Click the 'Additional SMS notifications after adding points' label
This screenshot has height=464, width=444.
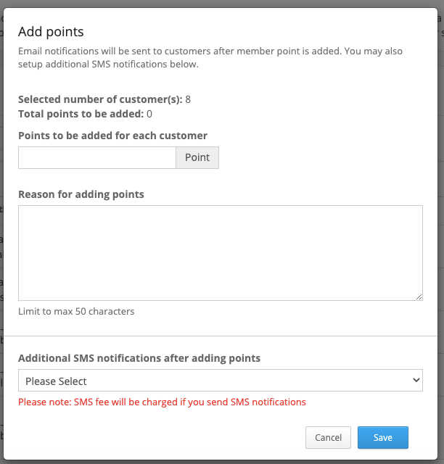coord(139,358)
